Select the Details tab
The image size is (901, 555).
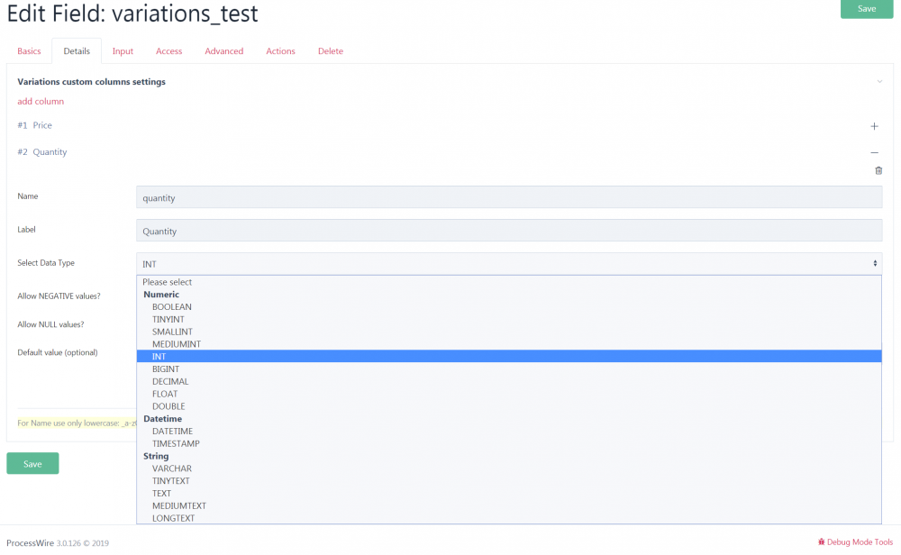[x=77, y=51]
